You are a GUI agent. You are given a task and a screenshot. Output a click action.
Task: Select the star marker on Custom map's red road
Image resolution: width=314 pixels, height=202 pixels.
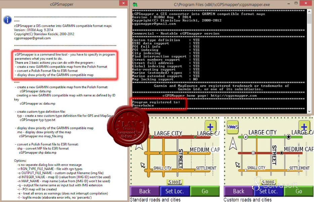coord(281,153)
